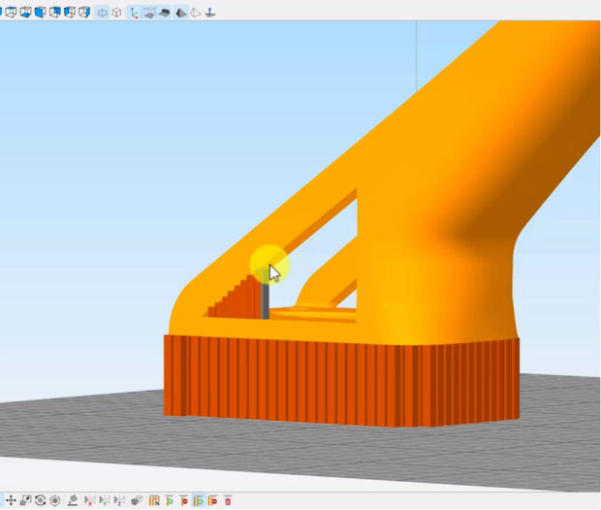Click the red flag icon after green flag
Image resolution: width=601 pixels, height=510 pixels.
pos(183,500)
